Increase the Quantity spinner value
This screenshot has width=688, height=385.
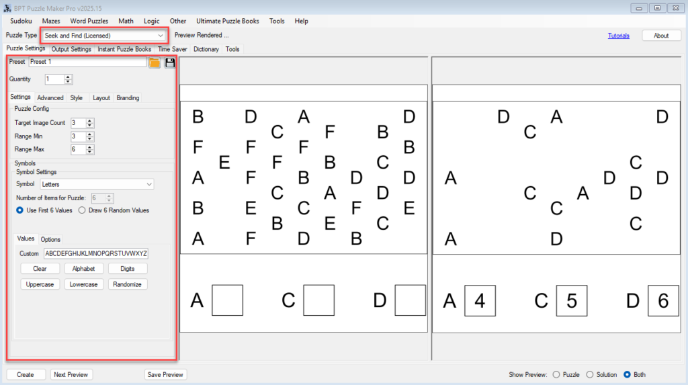(x=68, y=77)
